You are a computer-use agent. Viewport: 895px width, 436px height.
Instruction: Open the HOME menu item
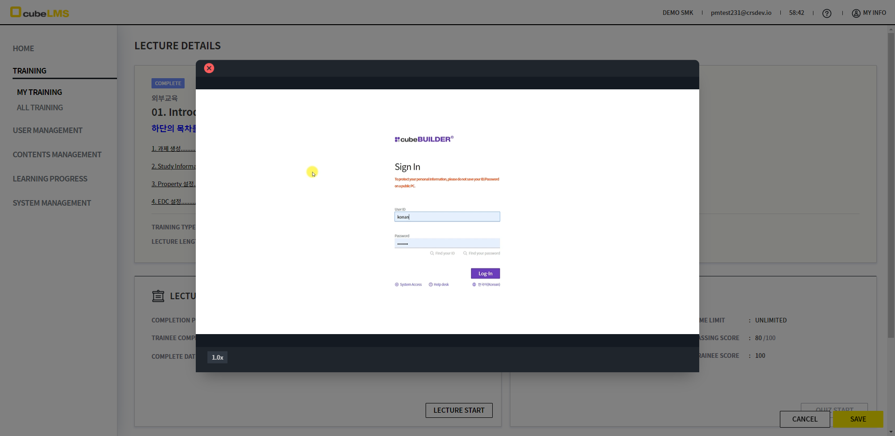[23, 49]
